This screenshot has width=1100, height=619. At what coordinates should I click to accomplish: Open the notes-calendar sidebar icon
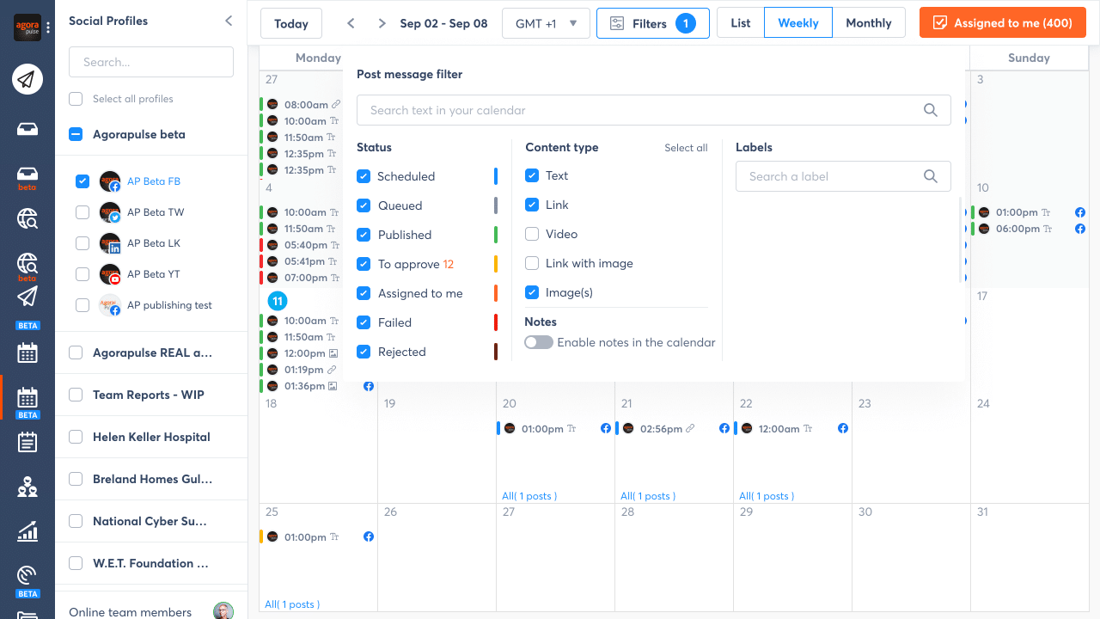click(x=27, y=442)
